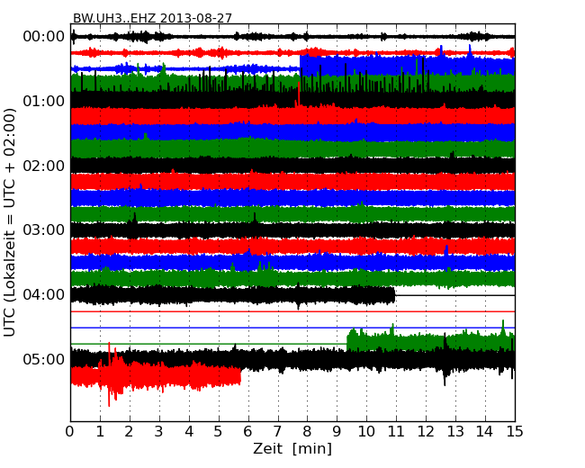Click the x-axis tick label 11
The height and width of the screenshot is (468, 585).
(396, 432)
